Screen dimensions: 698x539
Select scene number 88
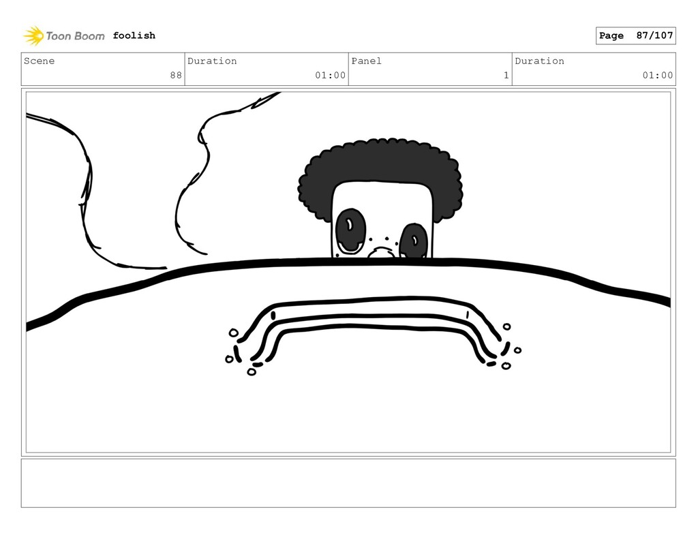[176, 75]
